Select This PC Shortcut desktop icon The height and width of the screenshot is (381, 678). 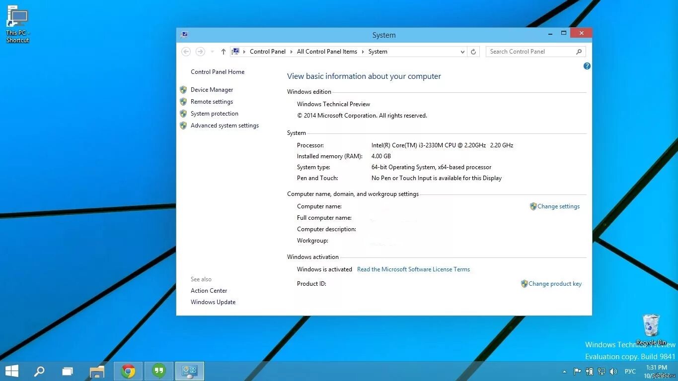18,24
